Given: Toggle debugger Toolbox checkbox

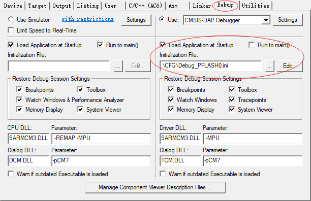Looking at the screenshot, I should (232, 89).
